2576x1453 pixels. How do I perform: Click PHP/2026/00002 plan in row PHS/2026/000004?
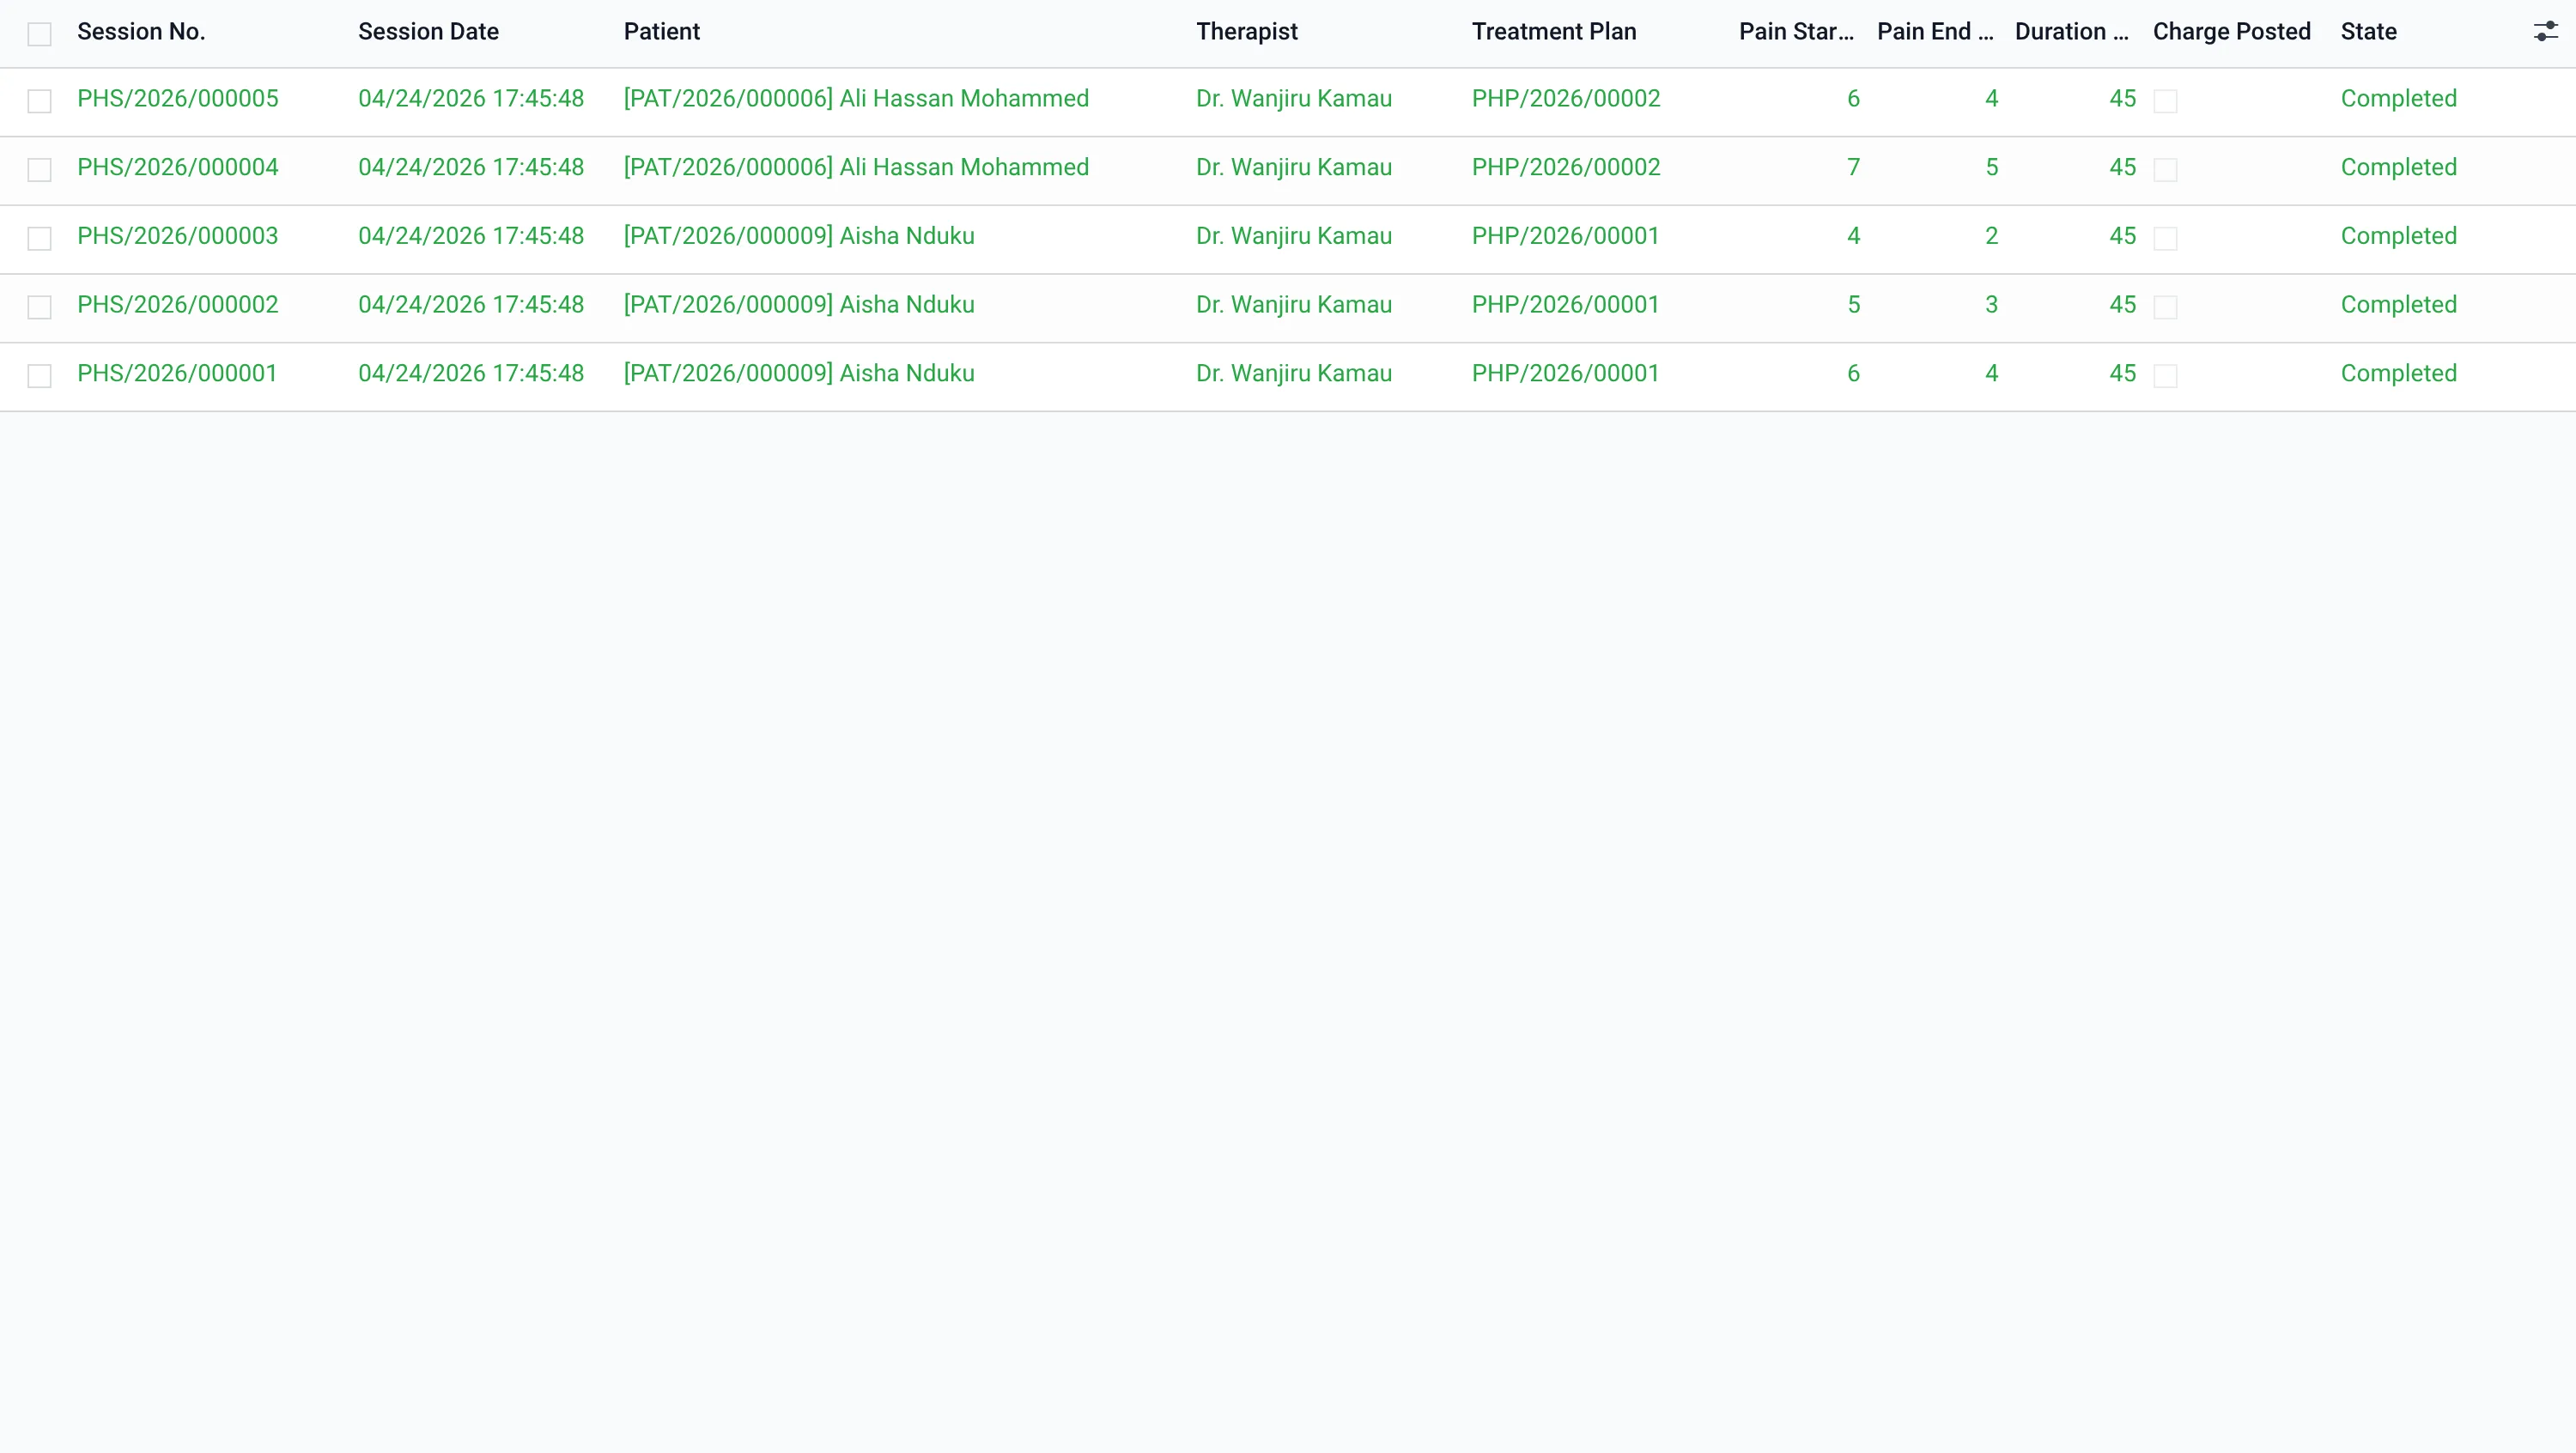coord(1566,168)
